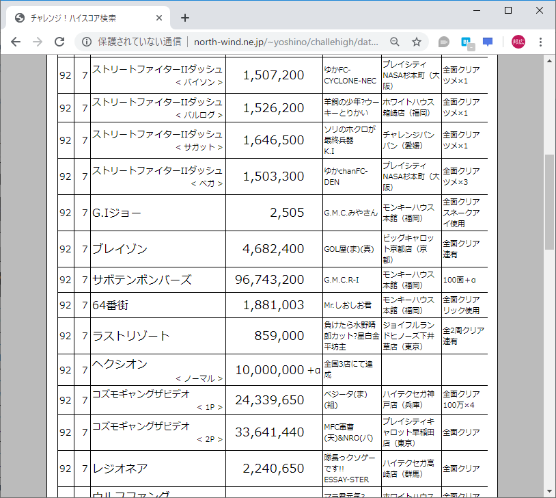Click player name ゆかFC-CYCLONE-NEC
The height and width of the screenshot is (498, 556).
coord(350,75)
